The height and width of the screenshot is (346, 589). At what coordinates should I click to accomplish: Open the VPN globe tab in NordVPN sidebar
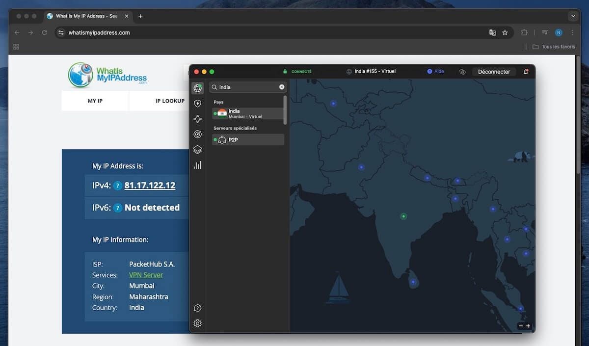[197, 88]
